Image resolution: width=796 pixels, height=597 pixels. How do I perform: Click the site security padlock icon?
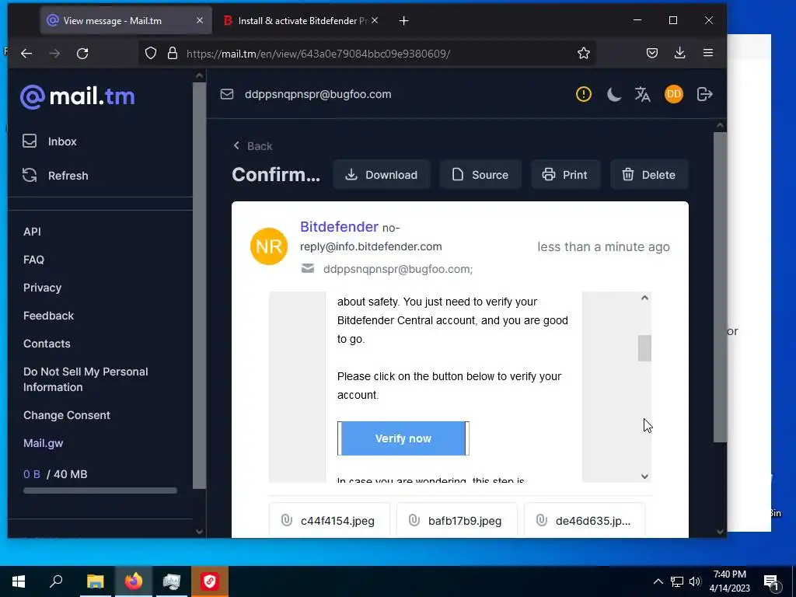173,54
